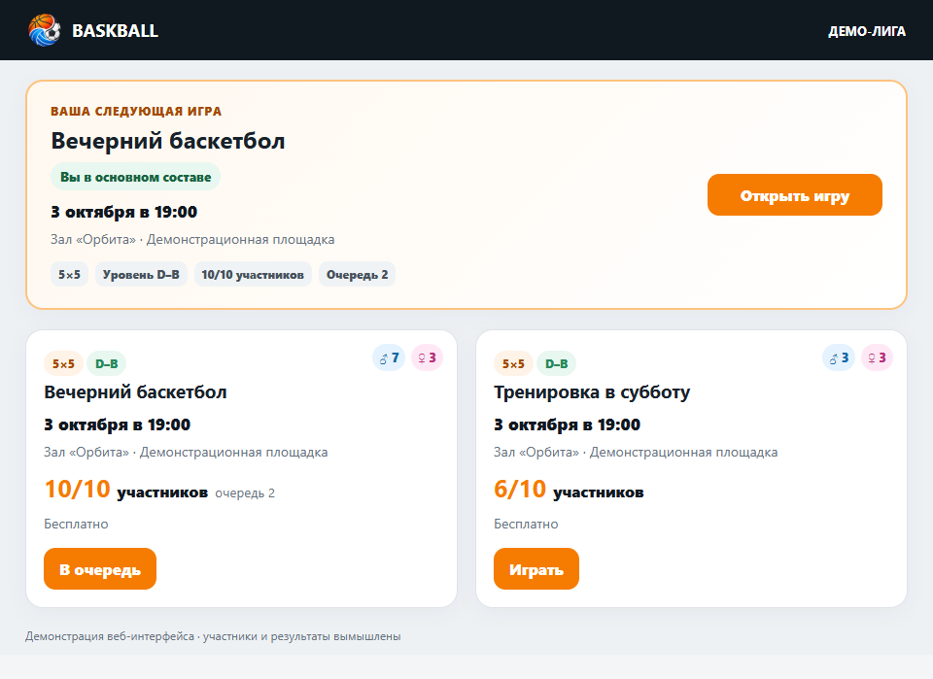Open the game with Открыть игру button
Image resolution: width=933 pixels, height=679 pixels.
click(x=795, y=195)
